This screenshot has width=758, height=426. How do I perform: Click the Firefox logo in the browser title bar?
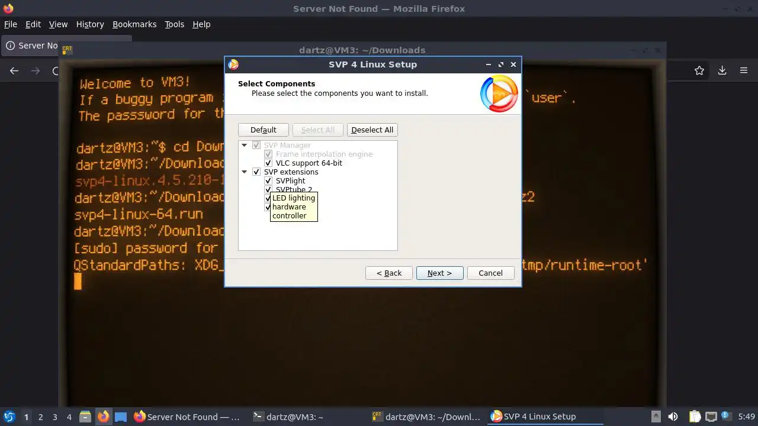pyautogui.click(x=8, y=8)
